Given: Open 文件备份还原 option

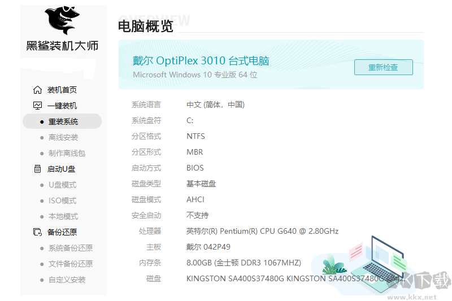Looking at the screenshot, I should (71, 264).
